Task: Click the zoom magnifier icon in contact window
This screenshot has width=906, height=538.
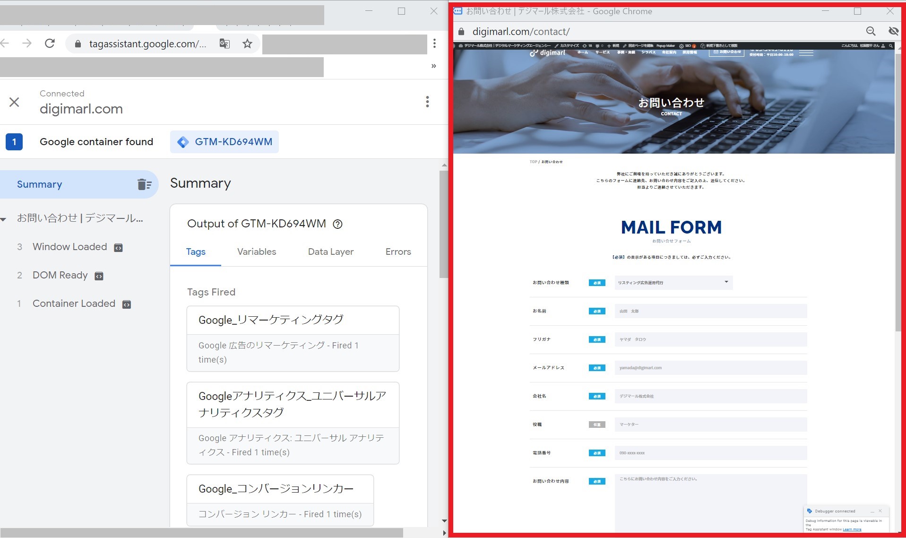Action: coord(871,31)
